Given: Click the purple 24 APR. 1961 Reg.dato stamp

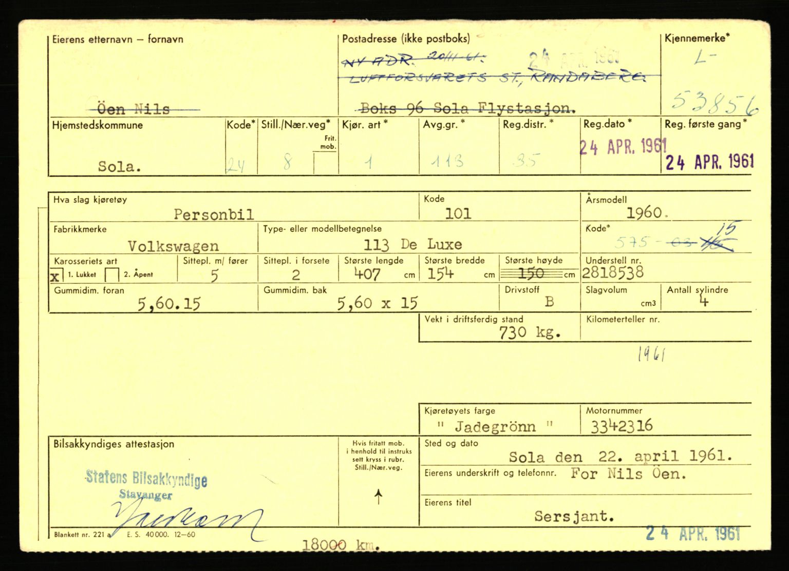Looking at the screenshot, I should tap(623, 148).
